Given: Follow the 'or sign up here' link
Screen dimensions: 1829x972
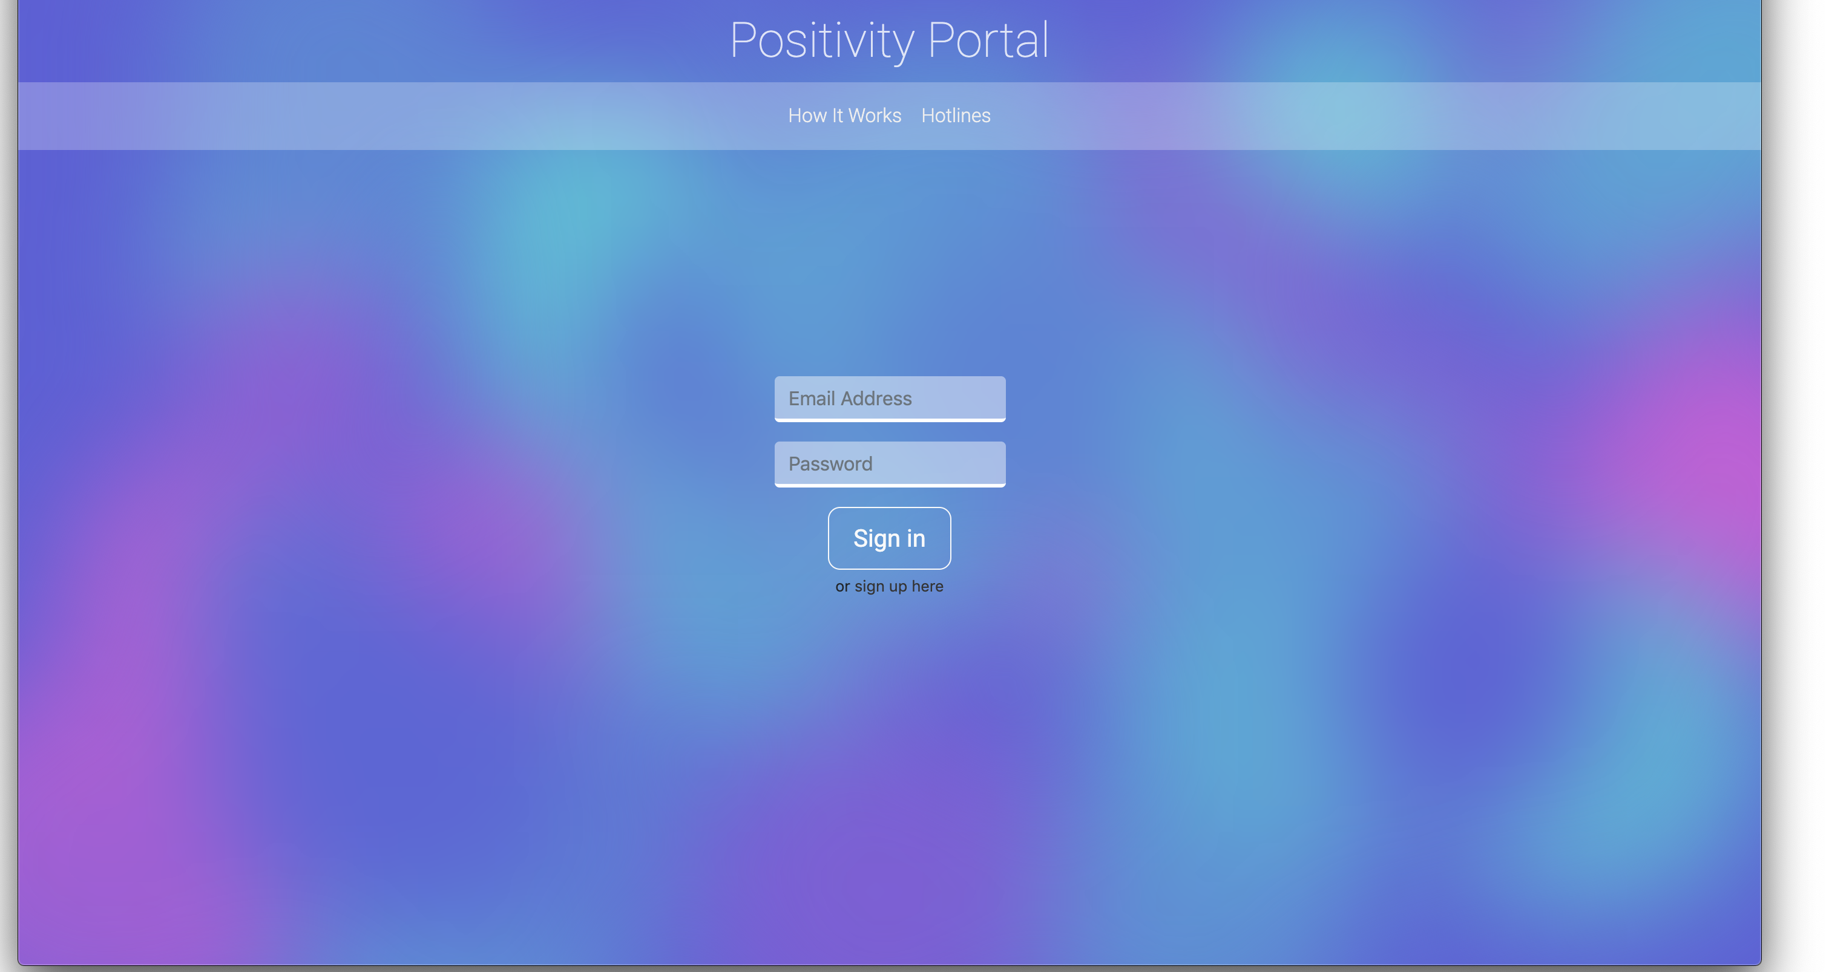Looking at the screenshot, I should click(x=889, y=586).
